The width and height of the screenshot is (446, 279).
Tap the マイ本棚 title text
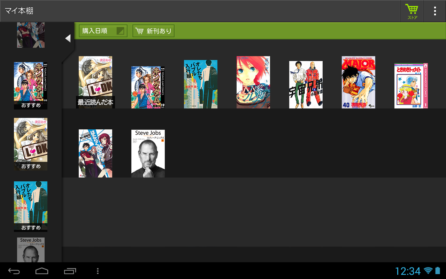pos(19,11)
